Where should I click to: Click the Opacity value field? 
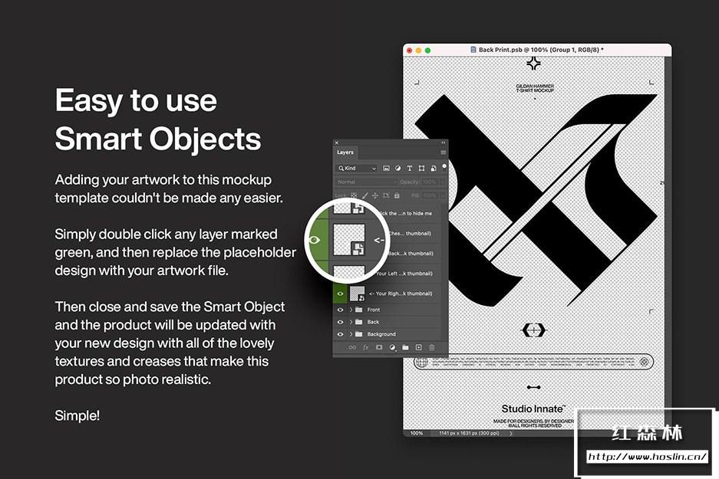coord(430,182)
